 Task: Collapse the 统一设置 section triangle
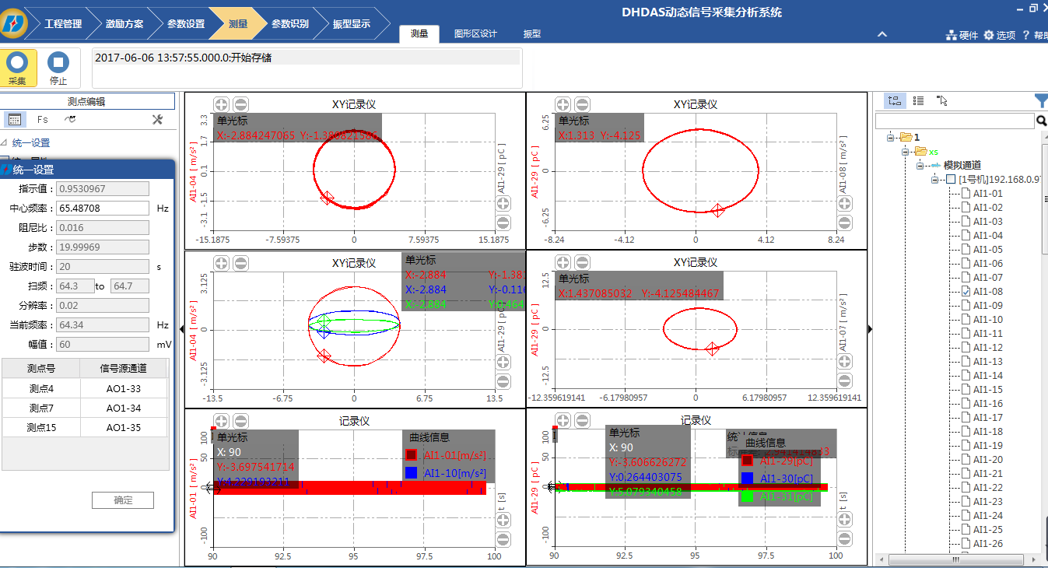point(4,142)
